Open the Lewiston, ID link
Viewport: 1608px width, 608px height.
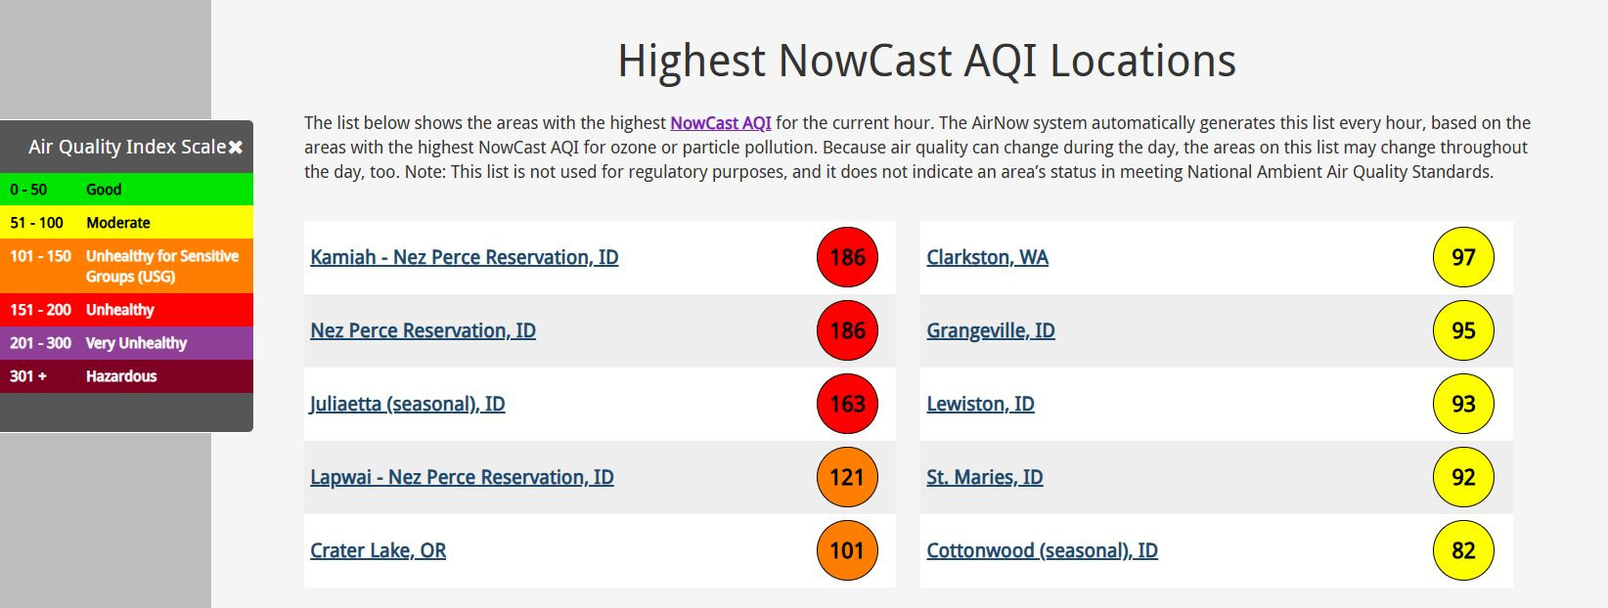point(980,404)
